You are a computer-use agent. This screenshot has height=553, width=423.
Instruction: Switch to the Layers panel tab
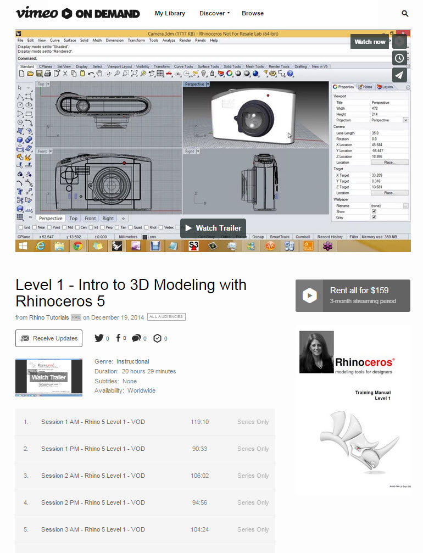pos(385,87)
